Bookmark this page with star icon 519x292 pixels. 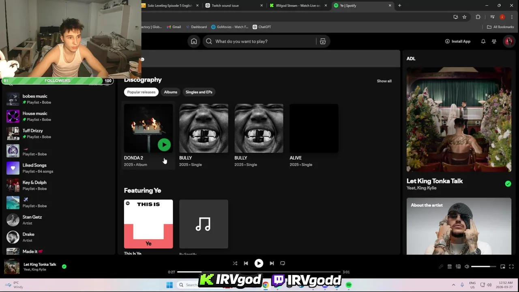pyautogui.click(x=464, y=17)
